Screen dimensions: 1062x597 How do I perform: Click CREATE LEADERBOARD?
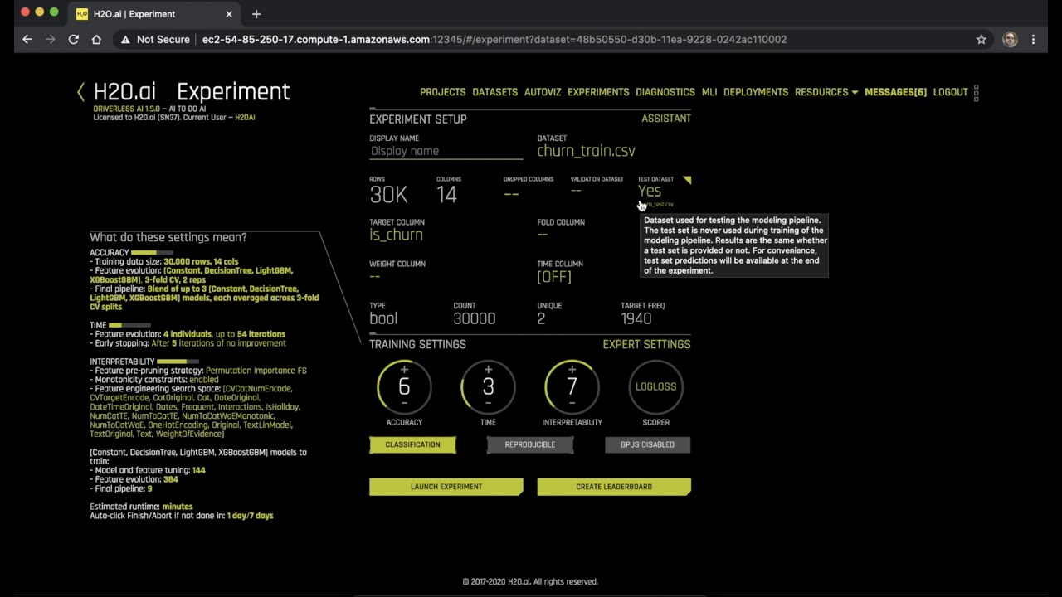[x=614, y=487]
